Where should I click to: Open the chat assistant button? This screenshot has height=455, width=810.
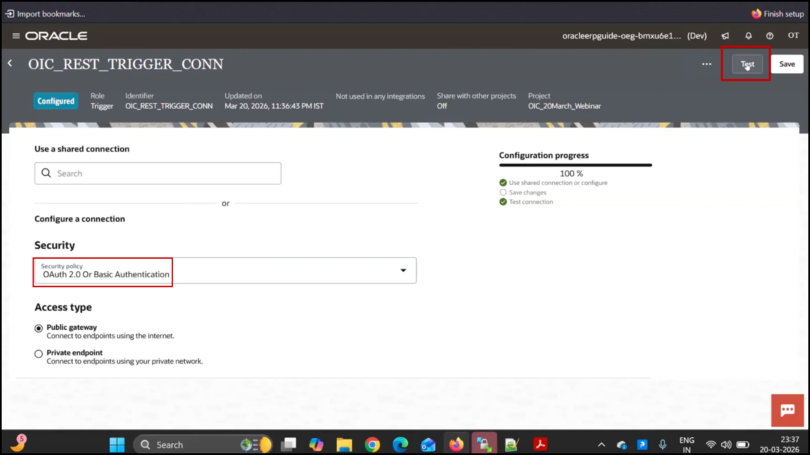coord(788,410)
